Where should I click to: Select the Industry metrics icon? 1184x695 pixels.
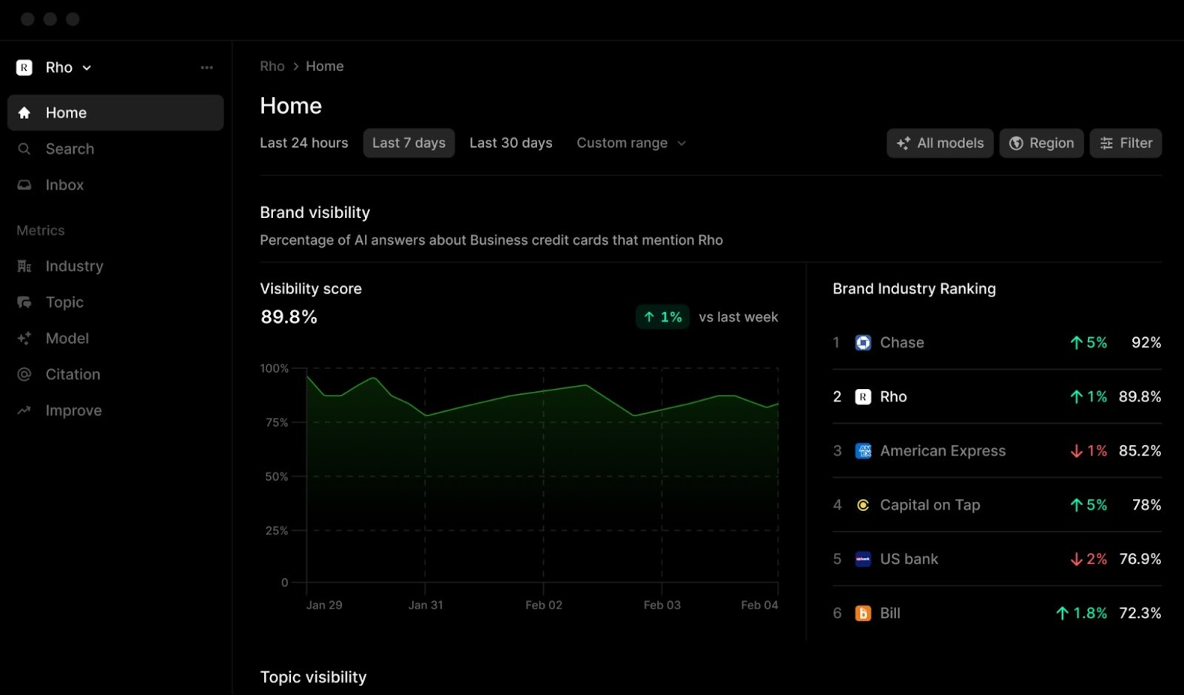[x=24, y=266]
